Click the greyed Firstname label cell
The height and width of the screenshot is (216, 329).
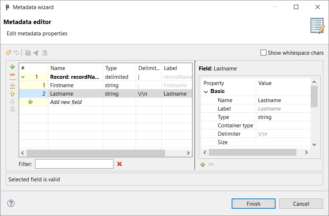pos(177,85)
